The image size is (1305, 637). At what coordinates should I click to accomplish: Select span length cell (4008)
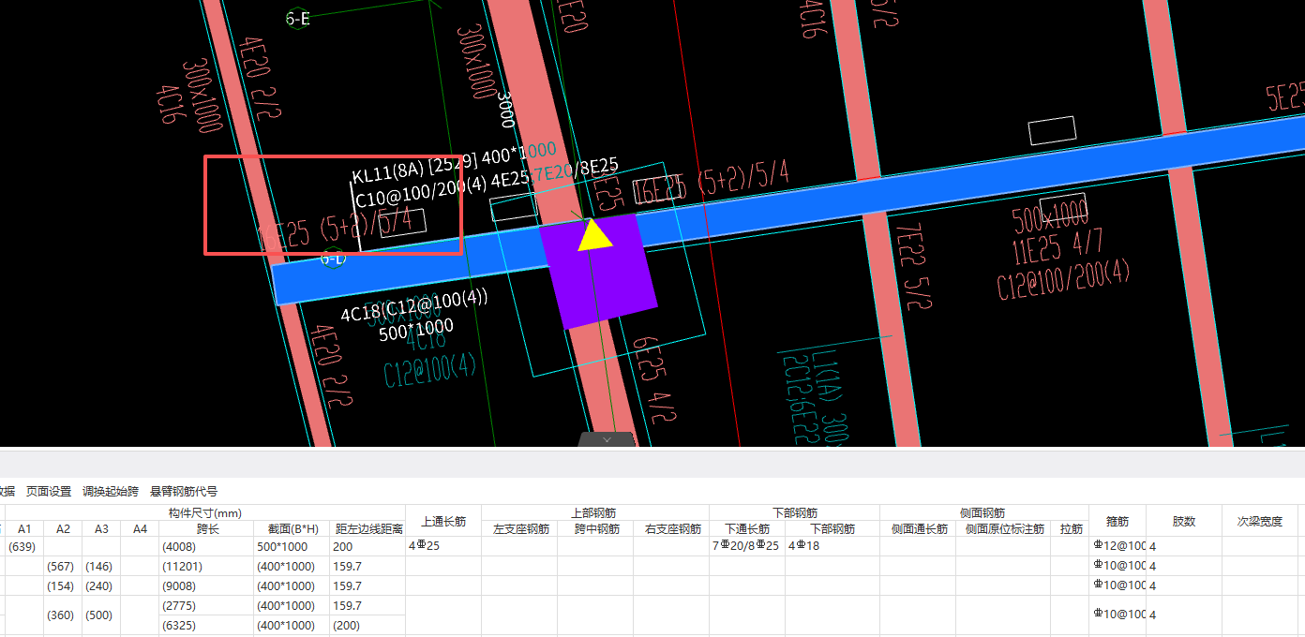coord(206,546)
